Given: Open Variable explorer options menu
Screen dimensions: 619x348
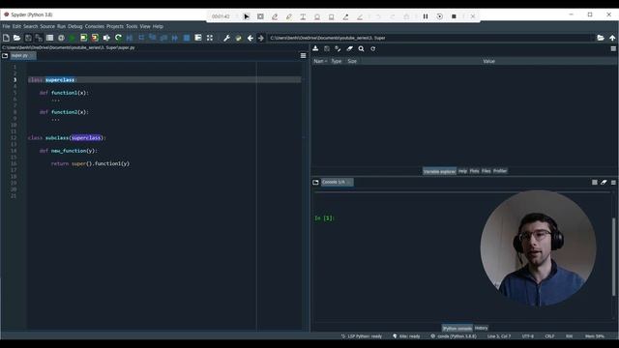Looking at the screenshot, I should tap(613, 48).
